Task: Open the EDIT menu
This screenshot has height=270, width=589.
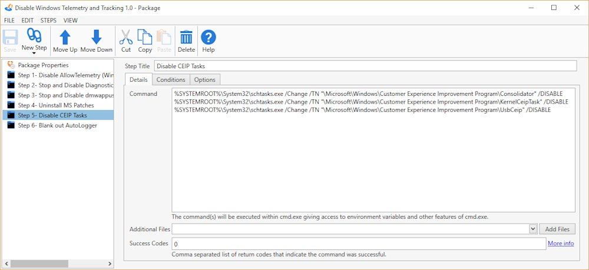Action: pyautogui.click(x=28, y=21)
